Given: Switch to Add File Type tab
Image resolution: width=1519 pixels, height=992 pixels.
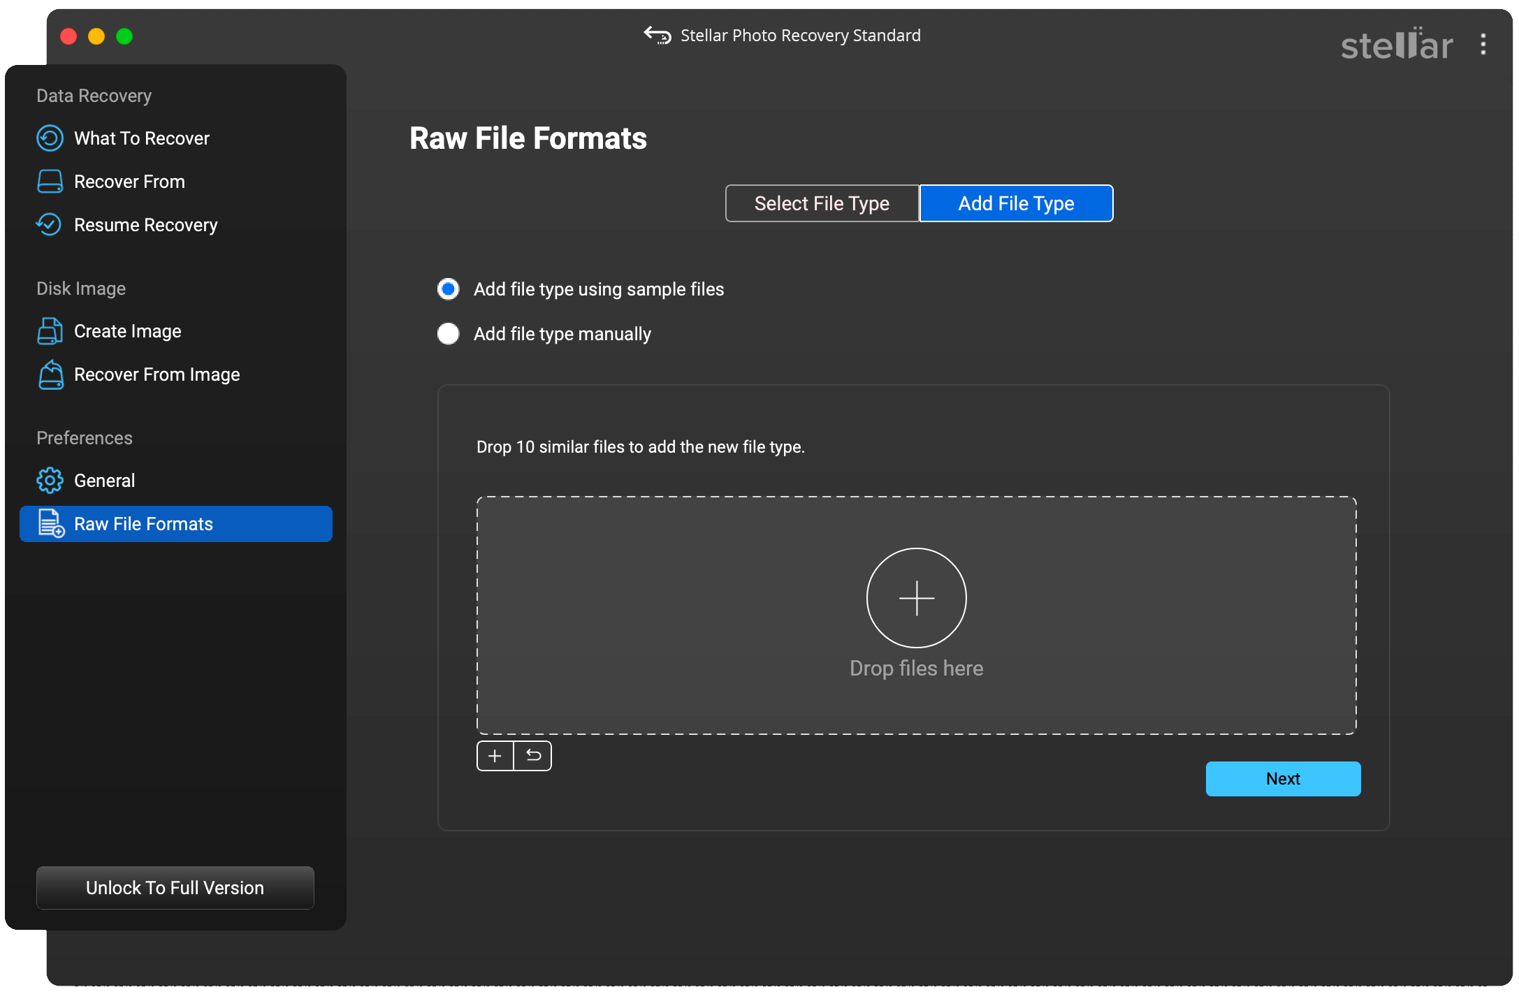Looking at the screenshot, I should tap(1016, 203).
